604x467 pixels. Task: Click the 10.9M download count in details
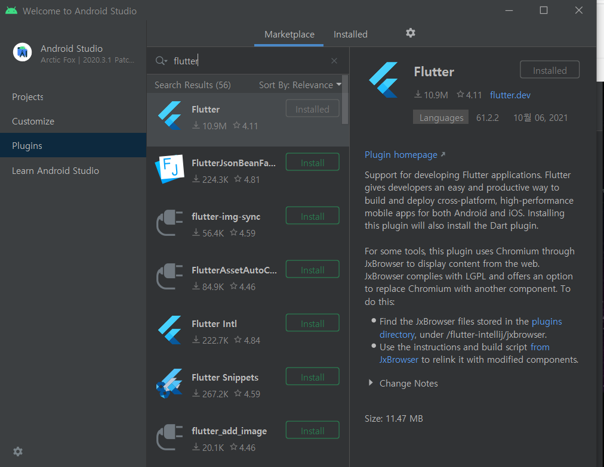pos(431,95)
